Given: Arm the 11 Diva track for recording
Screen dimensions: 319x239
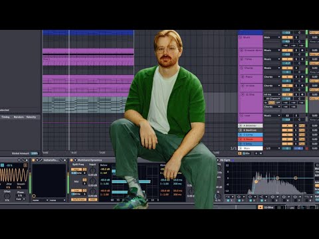Looking at the screenshot, I should click(x=302, y=94).
